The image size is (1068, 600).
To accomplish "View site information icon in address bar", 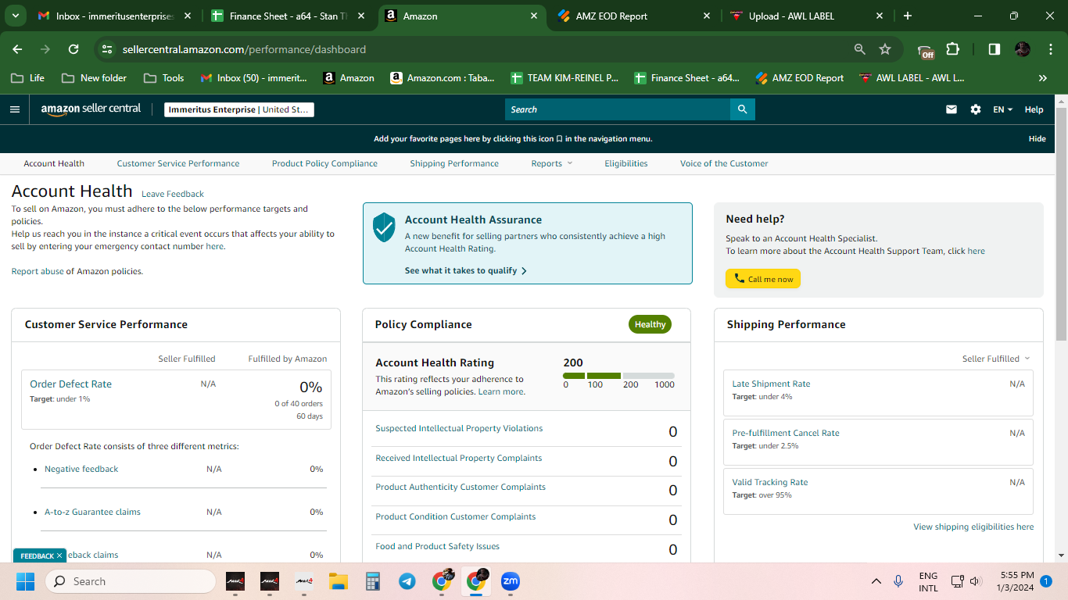I will [x=108, y=49].
